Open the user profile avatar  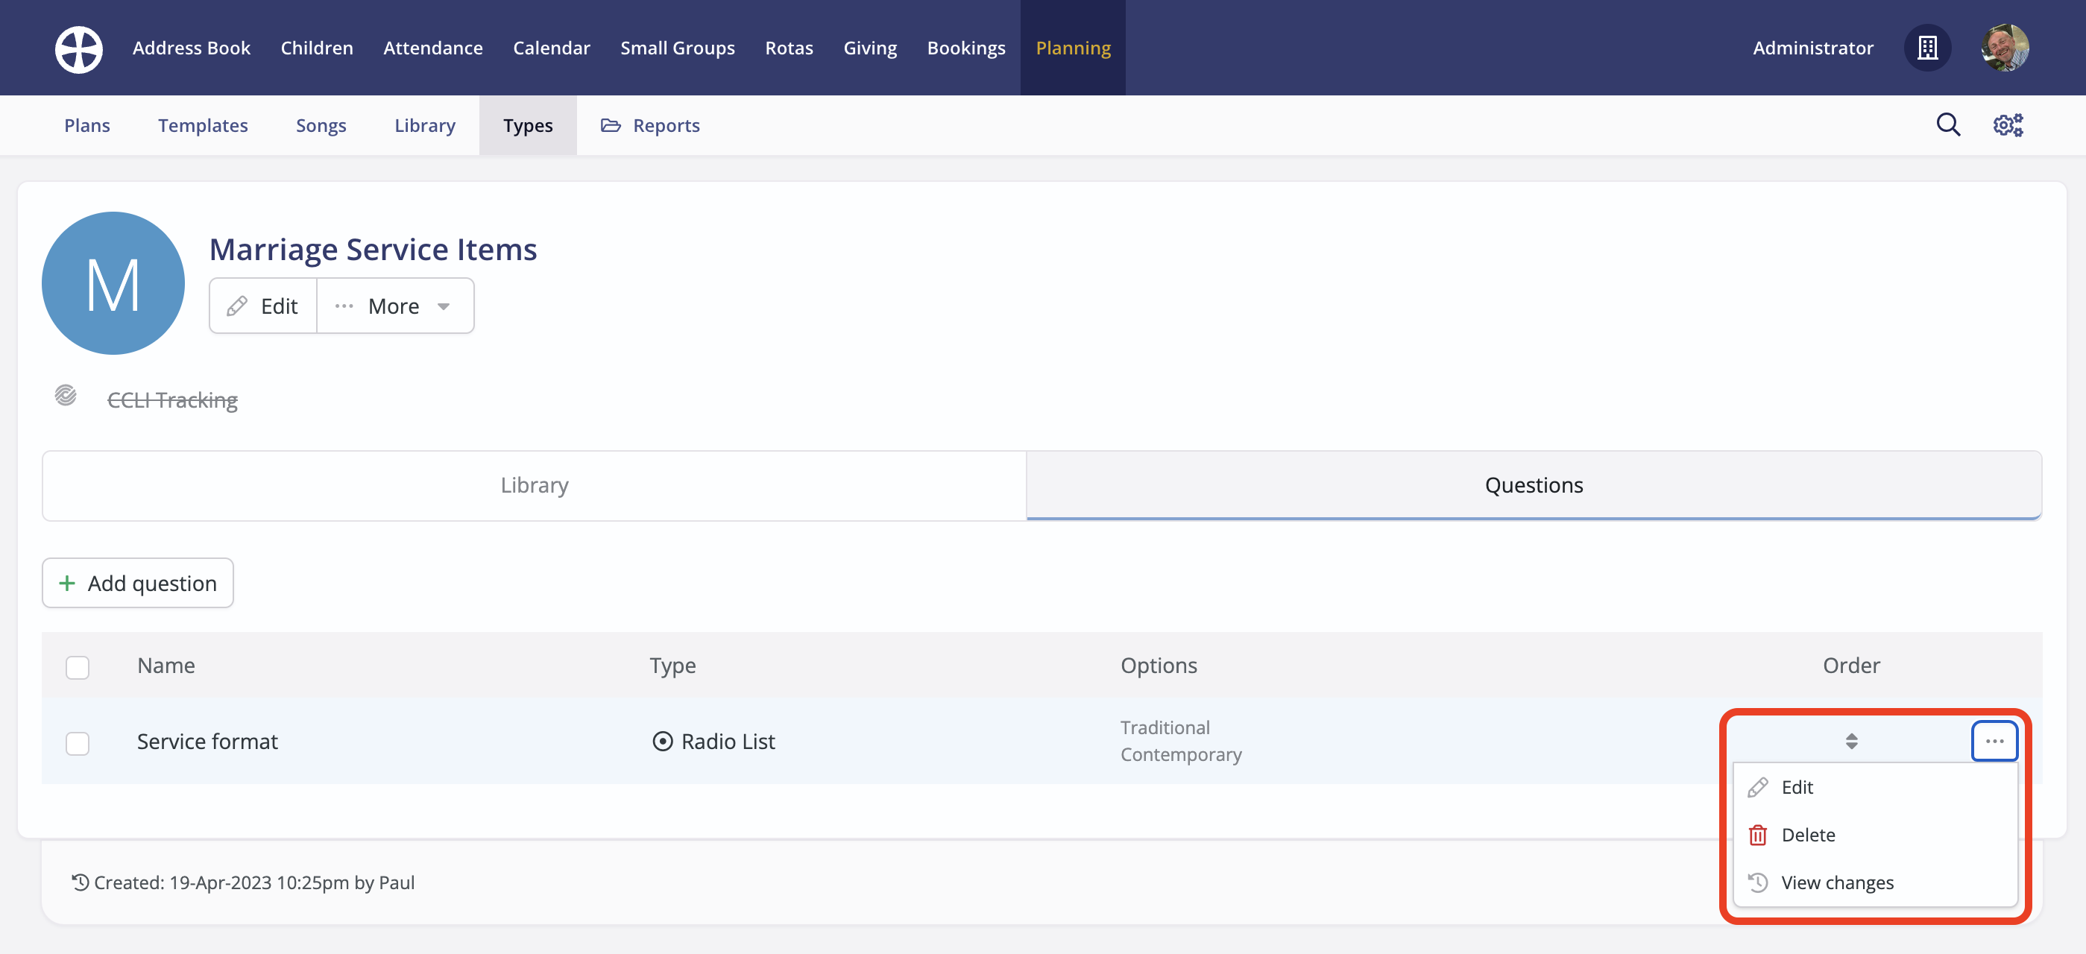(2004, 48)
